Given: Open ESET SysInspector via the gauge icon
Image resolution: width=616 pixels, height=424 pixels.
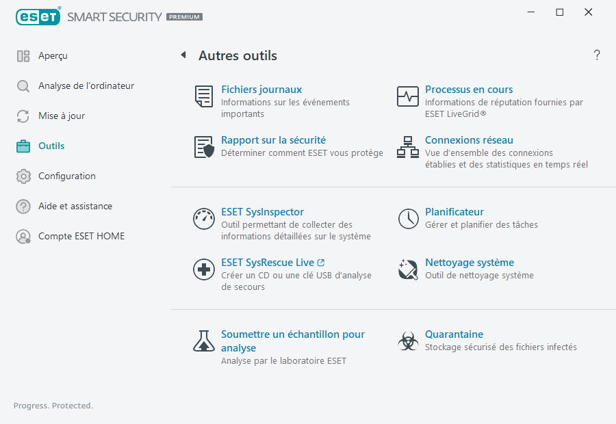Looking at the screenshot, I should point(203,219).
